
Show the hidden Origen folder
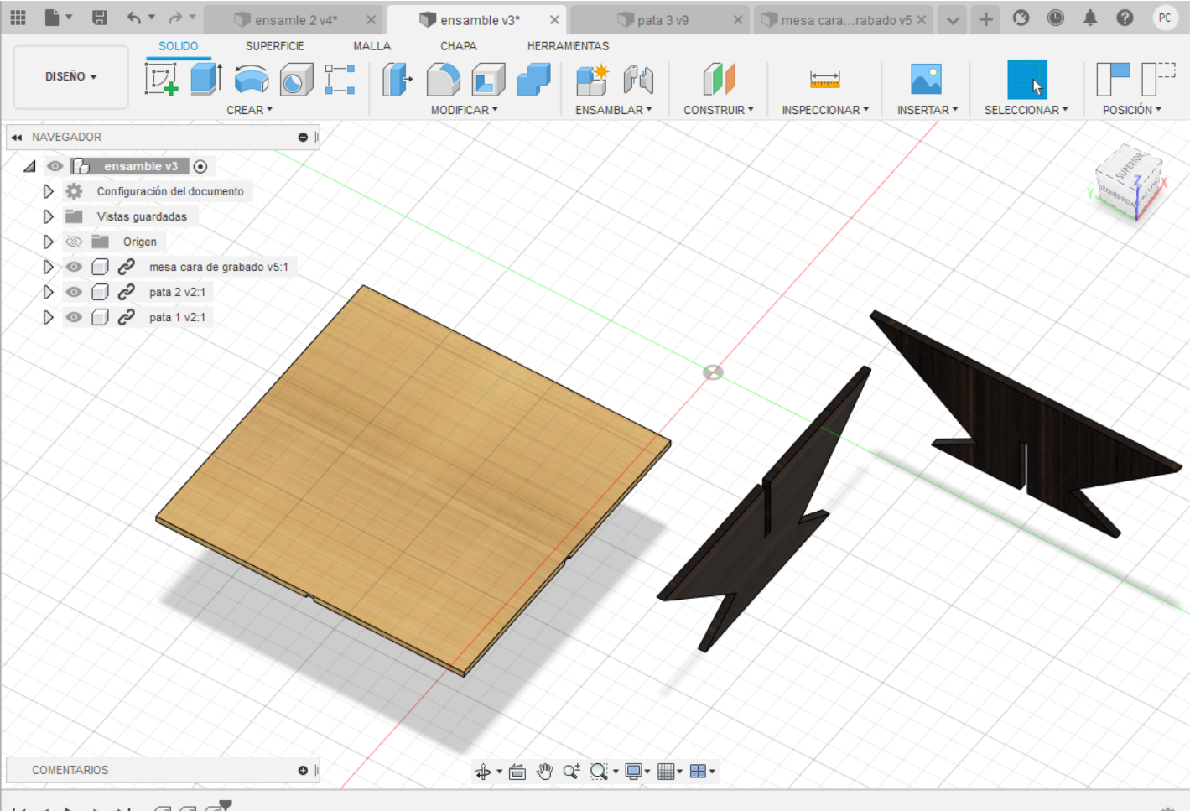pyautogui.click(x=75, y=242)
